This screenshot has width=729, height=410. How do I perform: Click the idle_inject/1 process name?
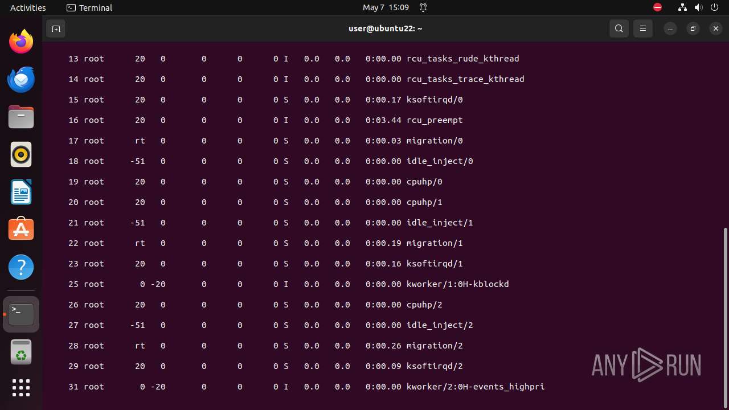coord(440,223)
